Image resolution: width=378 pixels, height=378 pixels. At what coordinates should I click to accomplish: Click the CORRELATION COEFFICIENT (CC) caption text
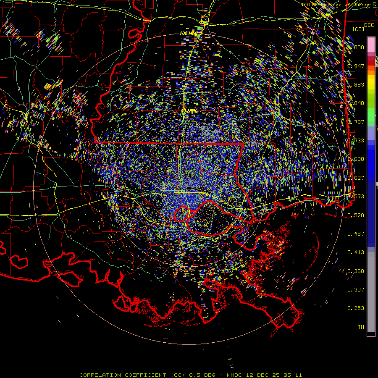point(132,375)
